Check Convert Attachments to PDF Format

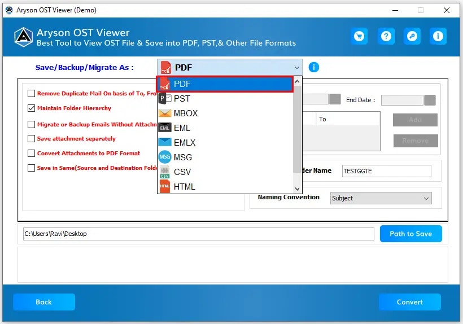click(31, 154)
